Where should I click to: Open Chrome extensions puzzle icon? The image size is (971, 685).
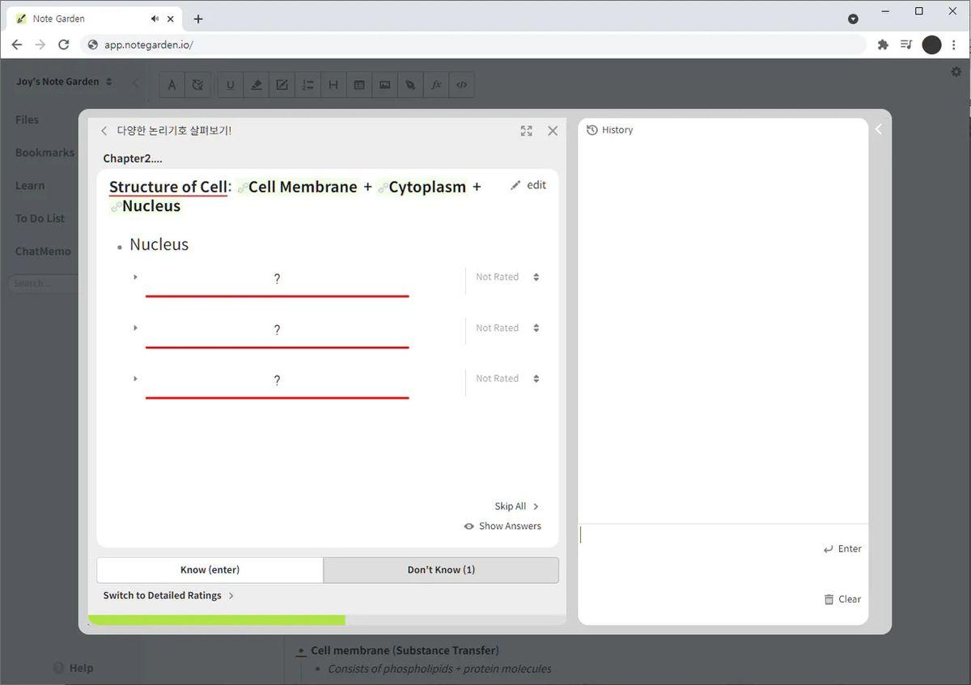pos(883,44)
